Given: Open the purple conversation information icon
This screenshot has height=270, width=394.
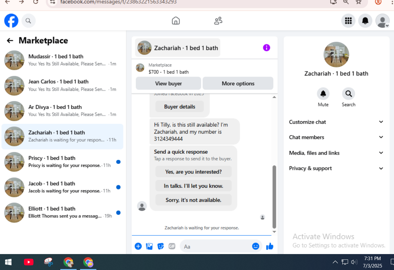Looking at the screenshot, I should 266,48.
